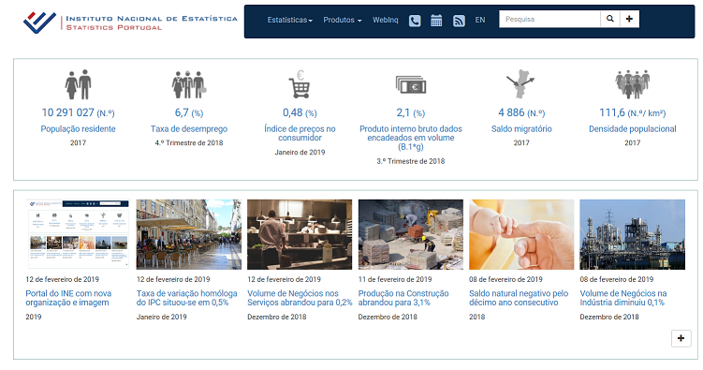Click the 111,6 (N.º/ km²) value
The image size is (703, 370).
click(632, 112)
